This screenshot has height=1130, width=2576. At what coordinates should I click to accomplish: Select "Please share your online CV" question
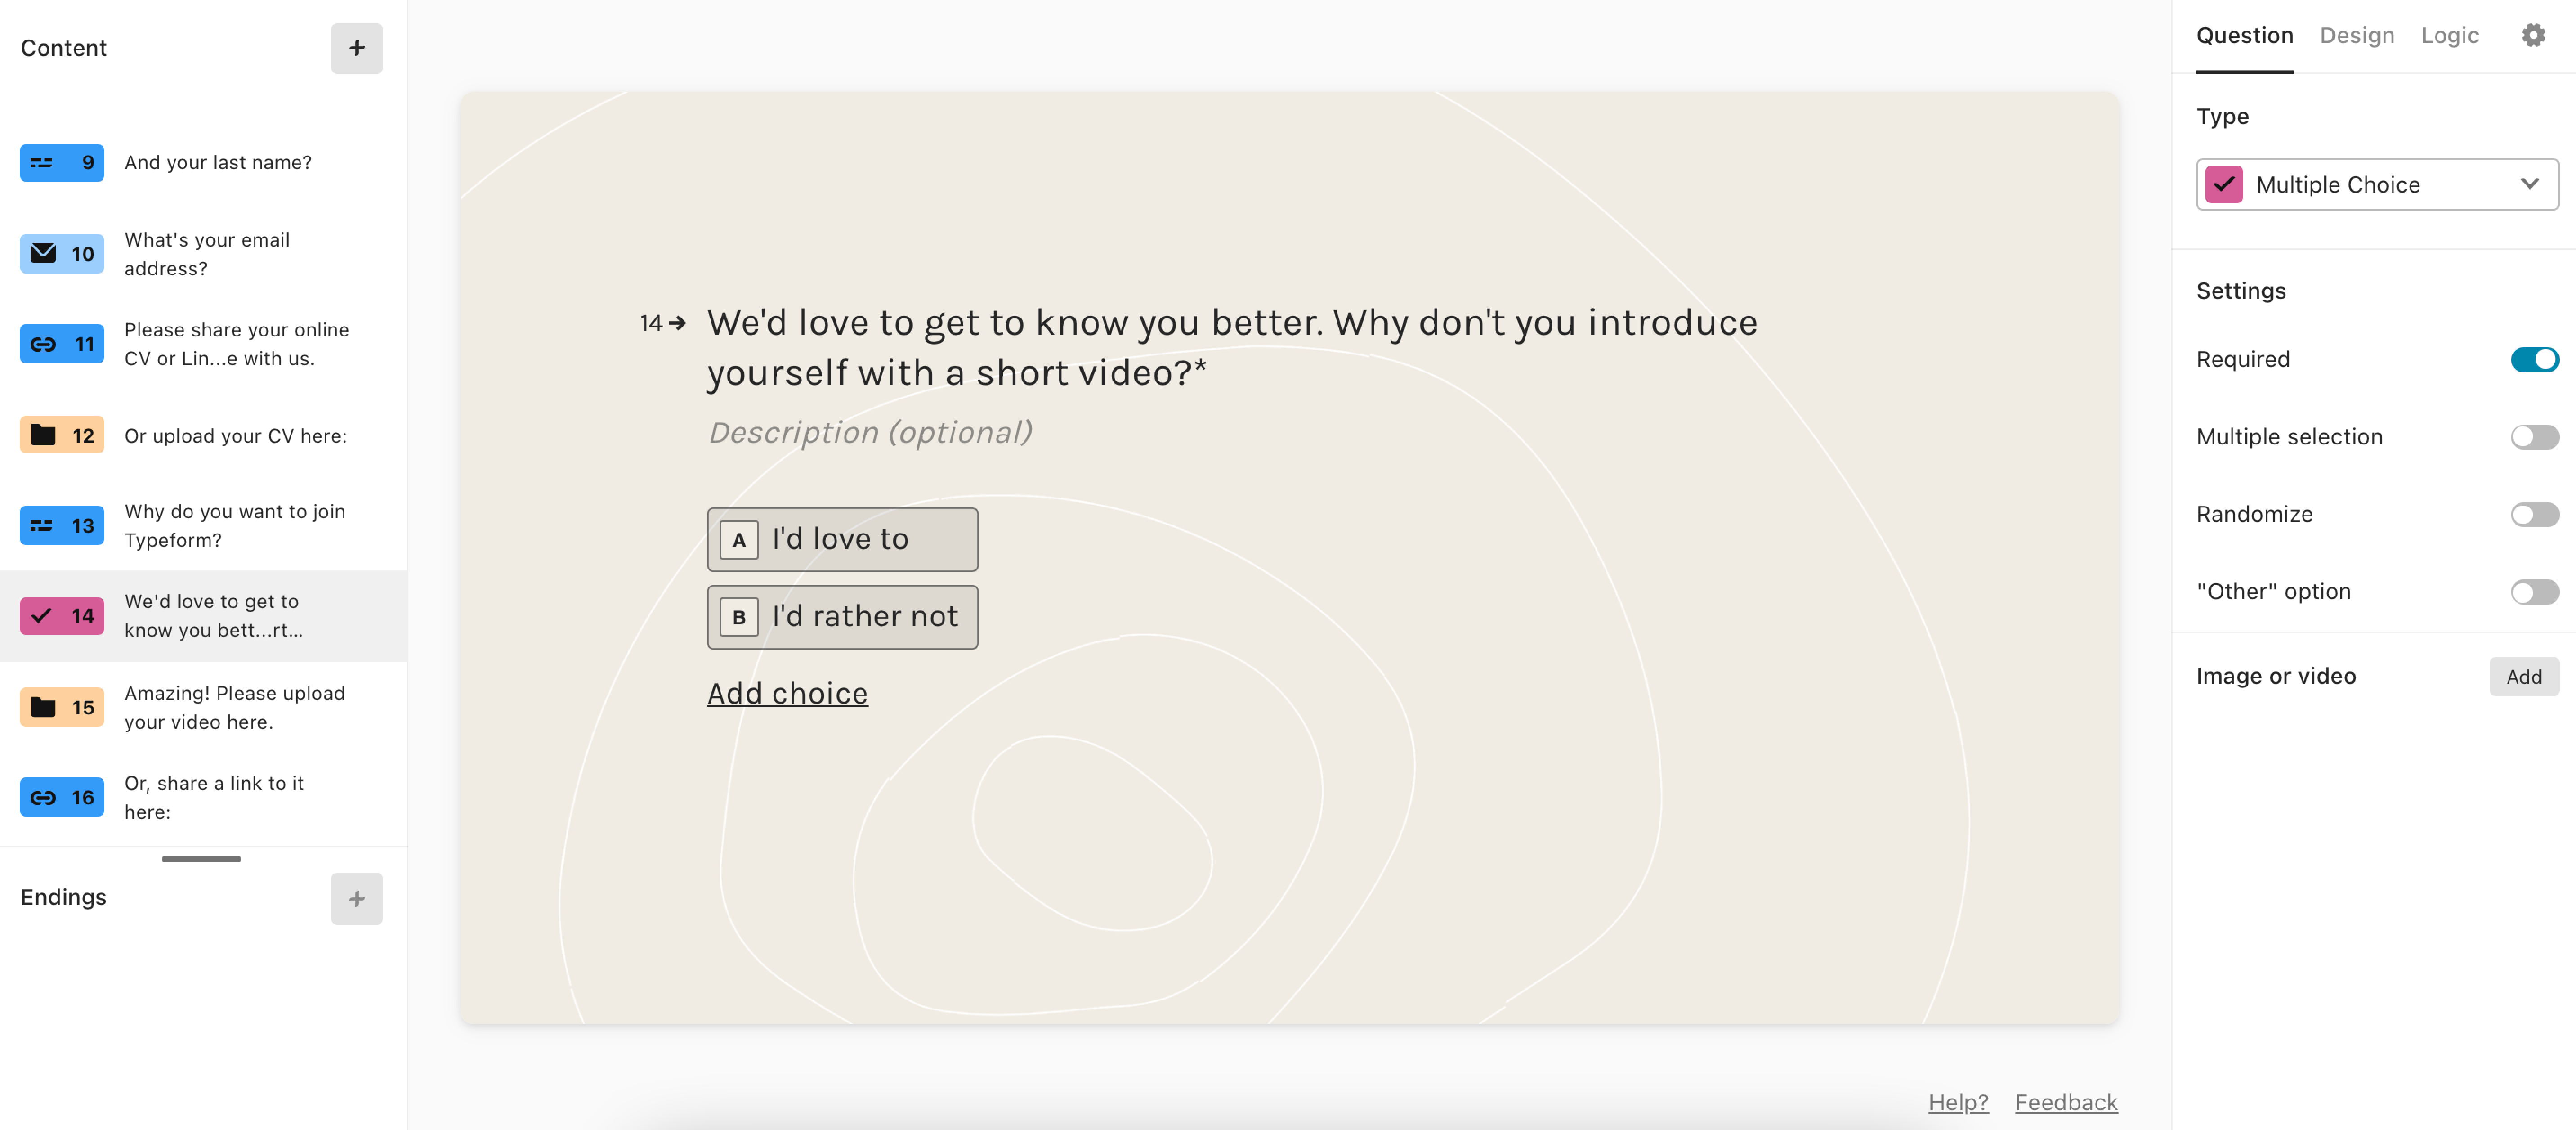click(x=237, y=344)
